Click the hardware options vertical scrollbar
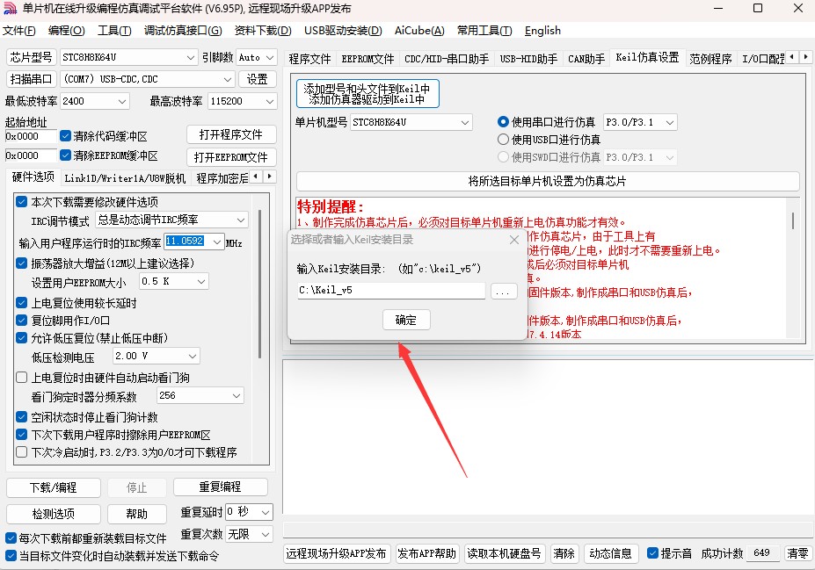 pos(258,285)
